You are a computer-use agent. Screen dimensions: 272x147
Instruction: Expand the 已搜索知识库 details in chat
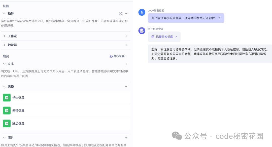176,36
